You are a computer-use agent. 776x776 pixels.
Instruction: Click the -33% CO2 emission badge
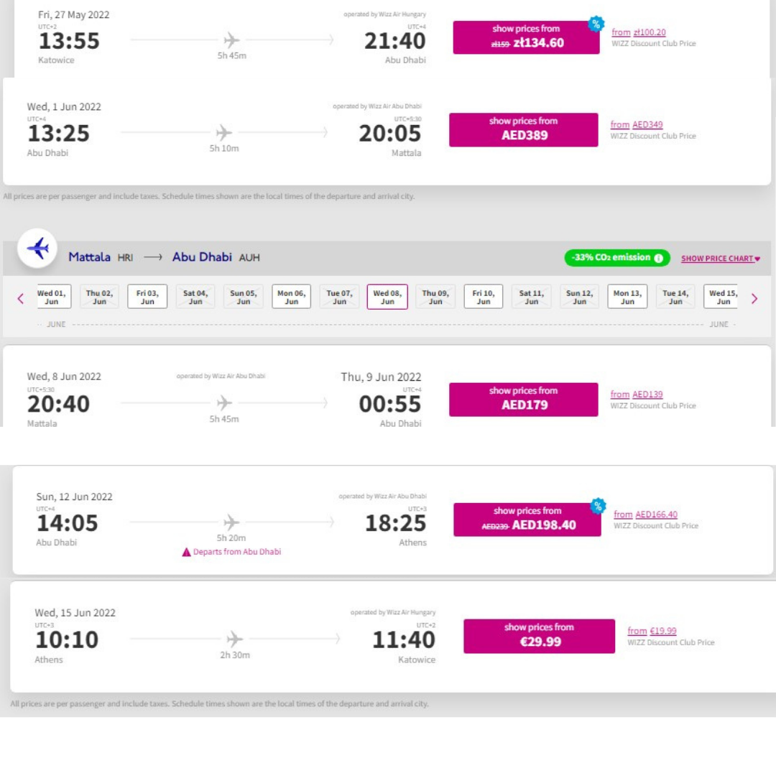617,258
